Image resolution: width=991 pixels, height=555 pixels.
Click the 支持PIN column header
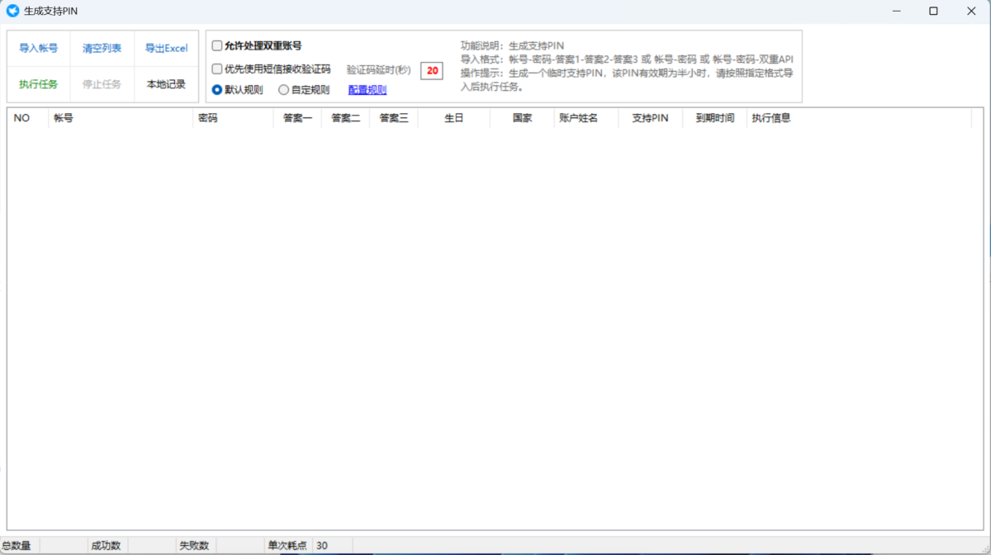click(x=650, y=118)
